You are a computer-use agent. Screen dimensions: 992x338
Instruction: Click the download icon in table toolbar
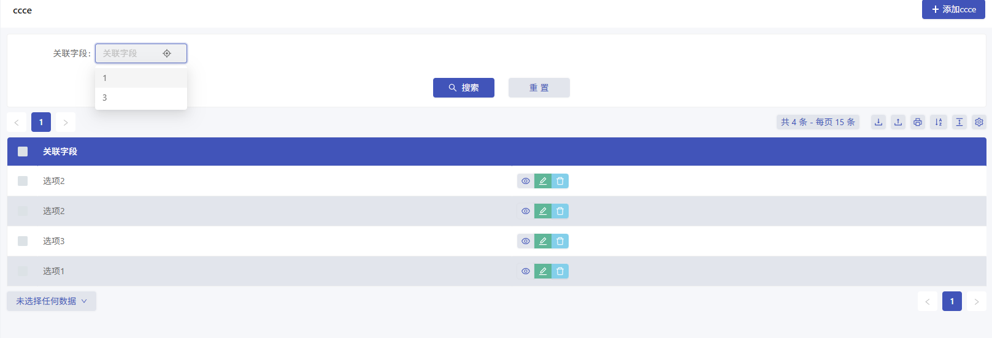point(879,122)
